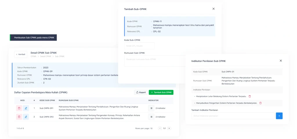Viewport: 297px width, 139px height.
Task: Go to next page in pagination
Action: (169, 128)
